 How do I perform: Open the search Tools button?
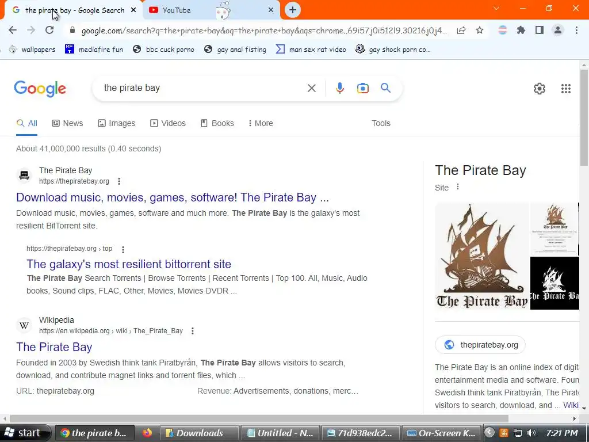(x=381, y=123)
